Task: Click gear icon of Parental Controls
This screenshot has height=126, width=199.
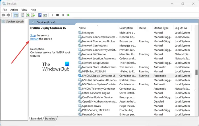Action: (x=80, y=114)
